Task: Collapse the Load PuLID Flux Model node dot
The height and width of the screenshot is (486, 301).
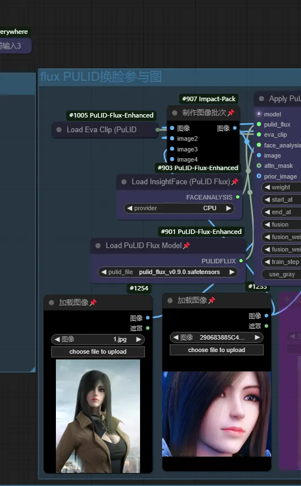Action: tap(98, 246)
